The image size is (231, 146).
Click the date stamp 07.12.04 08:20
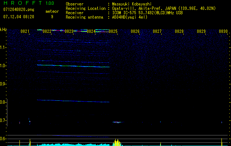pyautogui.click(x=19, y=17)
